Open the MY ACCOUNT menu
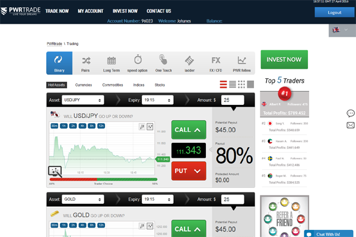The width and height of the screenshot is (356, 237). [x=91, y=11]
